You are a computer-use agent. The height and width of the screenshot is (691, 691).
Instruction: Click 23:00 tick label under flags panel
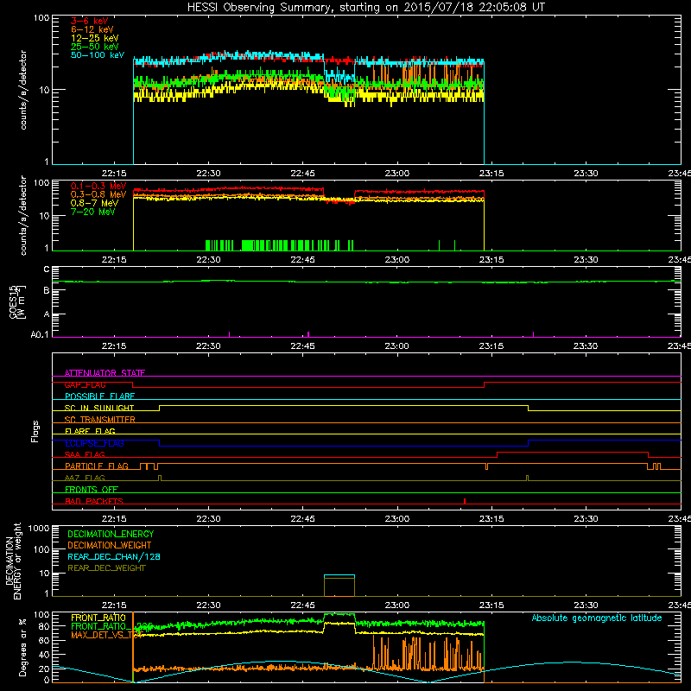396,519
